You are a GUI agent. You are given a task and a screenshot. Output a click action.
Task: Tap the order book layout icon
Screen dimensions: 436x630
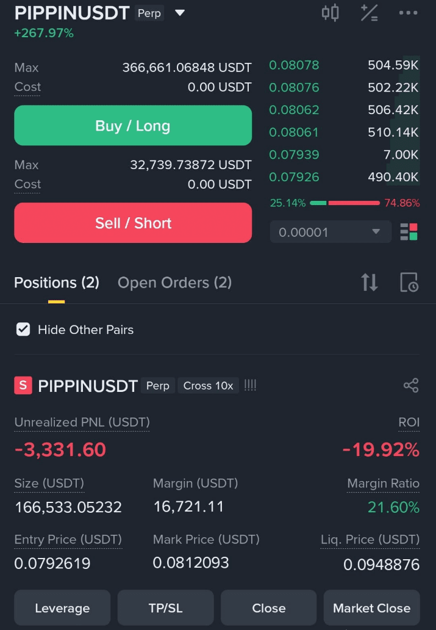[x=409, y=232]
